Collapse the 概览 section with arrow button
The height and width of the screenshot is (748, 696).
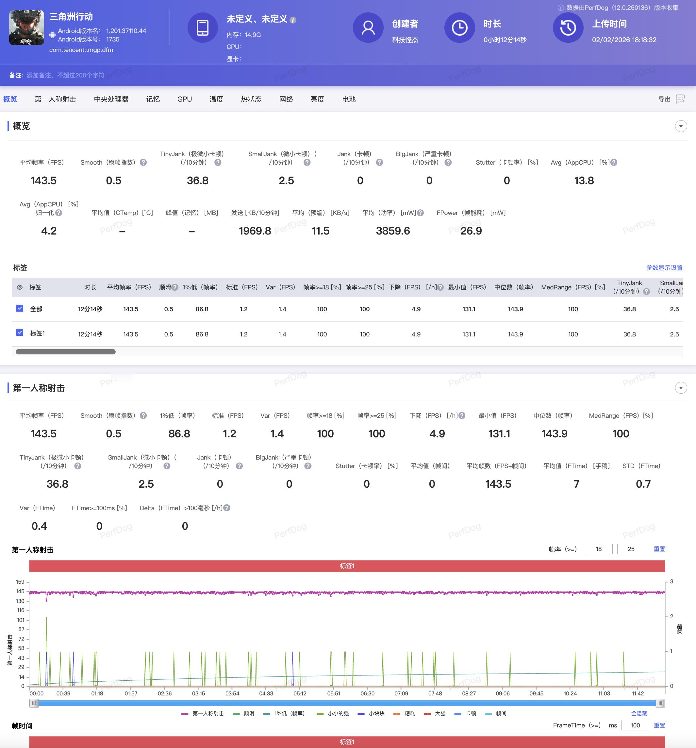point(681,126)
